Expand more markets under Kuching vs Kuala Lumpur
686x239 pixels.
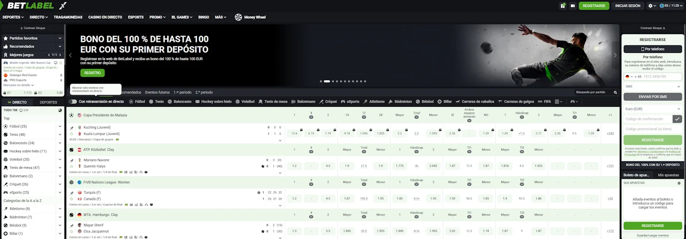click(280, 140)
